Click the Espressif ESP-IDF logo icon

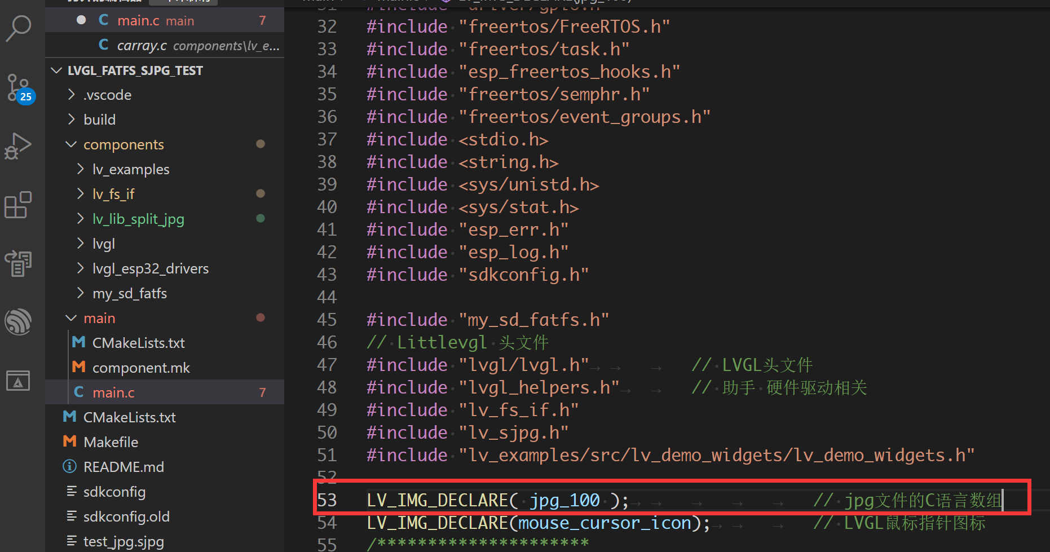tap(19, 322)
